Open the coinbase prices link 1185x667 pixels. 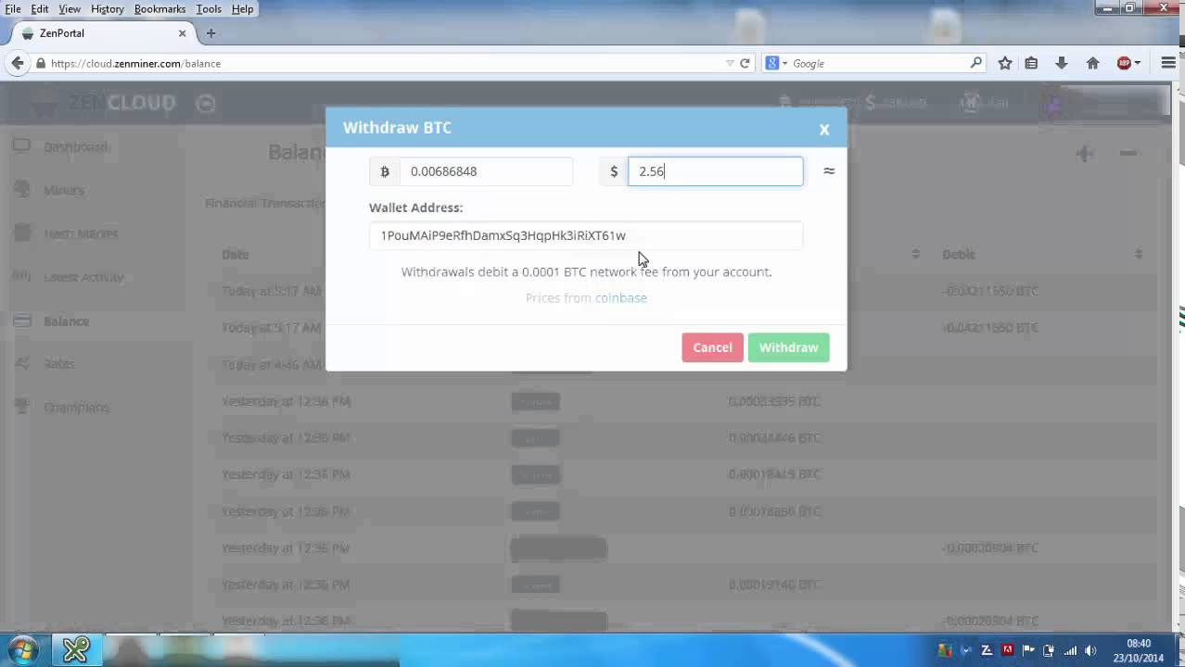[x=621, y=297]
